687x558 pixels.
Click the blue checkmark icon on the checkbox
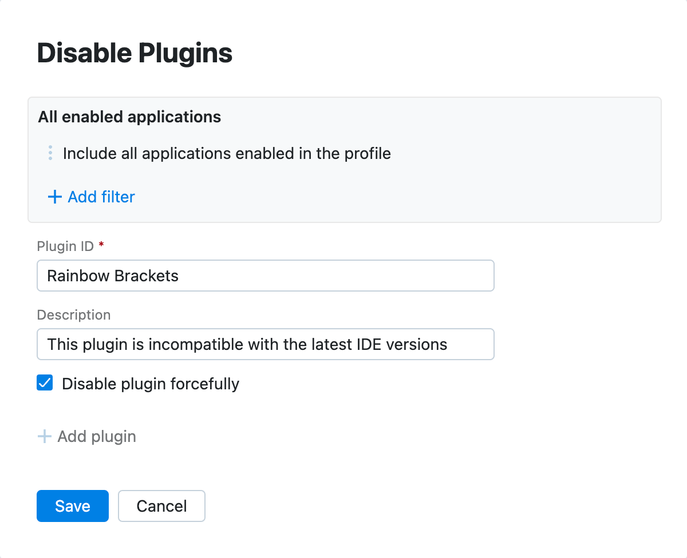44,382
